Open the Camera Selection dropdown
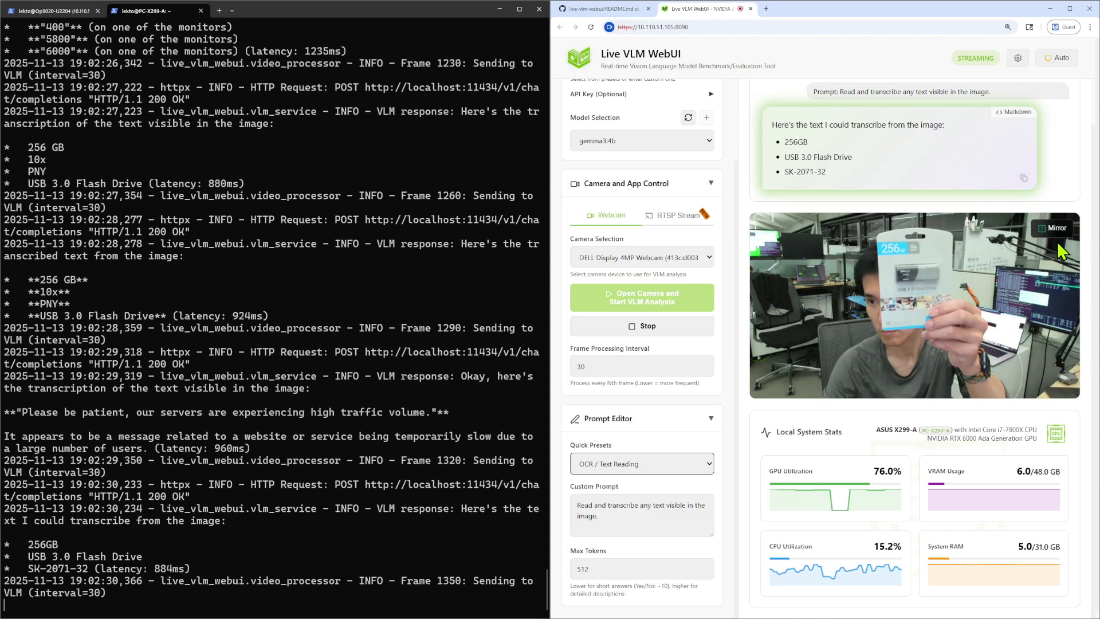This screenshot has width=1100, height=619. click(x=642, y=257)
